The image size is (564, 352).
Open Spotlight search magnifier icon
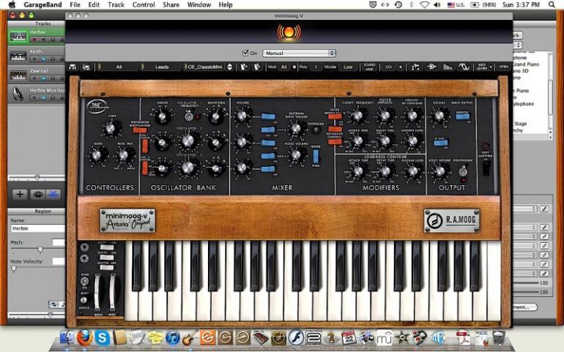(x=552, y=4)
